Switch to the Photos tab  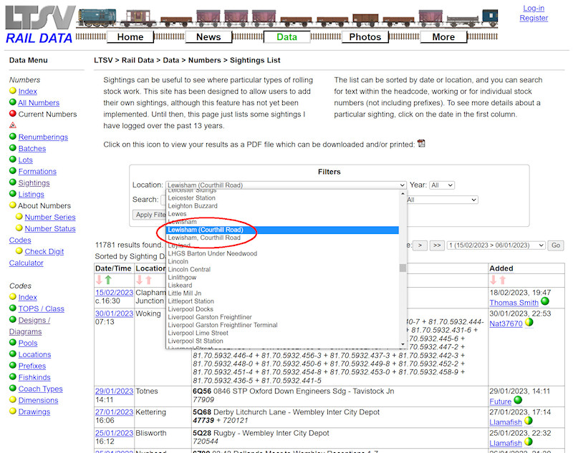tap(365, 36)
